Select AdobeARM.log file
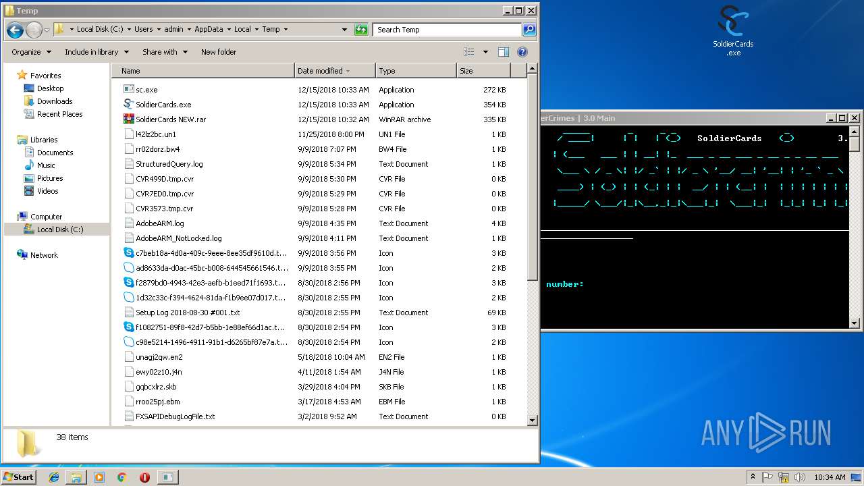 tap(160, 223)
